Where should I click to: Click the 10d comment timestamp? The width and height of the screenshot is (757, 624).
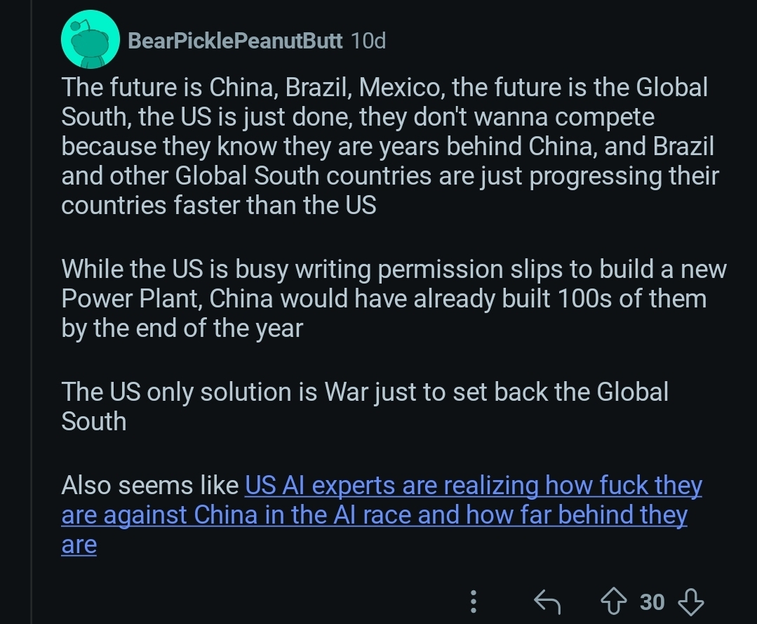tap(368, 41)
